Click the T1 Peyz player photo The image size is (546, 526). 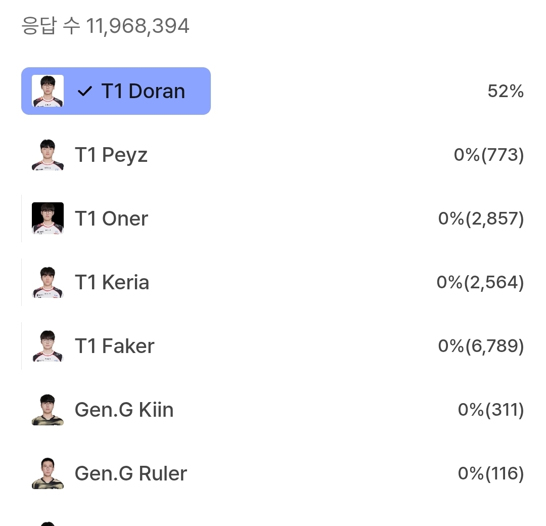(x=48, y=155)
